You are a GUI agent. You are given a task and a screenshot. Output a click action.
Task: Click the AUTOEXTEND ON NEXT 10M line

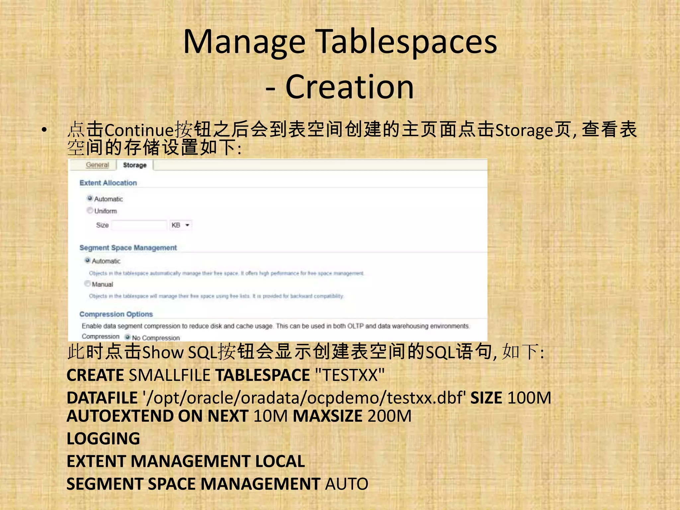239,416
